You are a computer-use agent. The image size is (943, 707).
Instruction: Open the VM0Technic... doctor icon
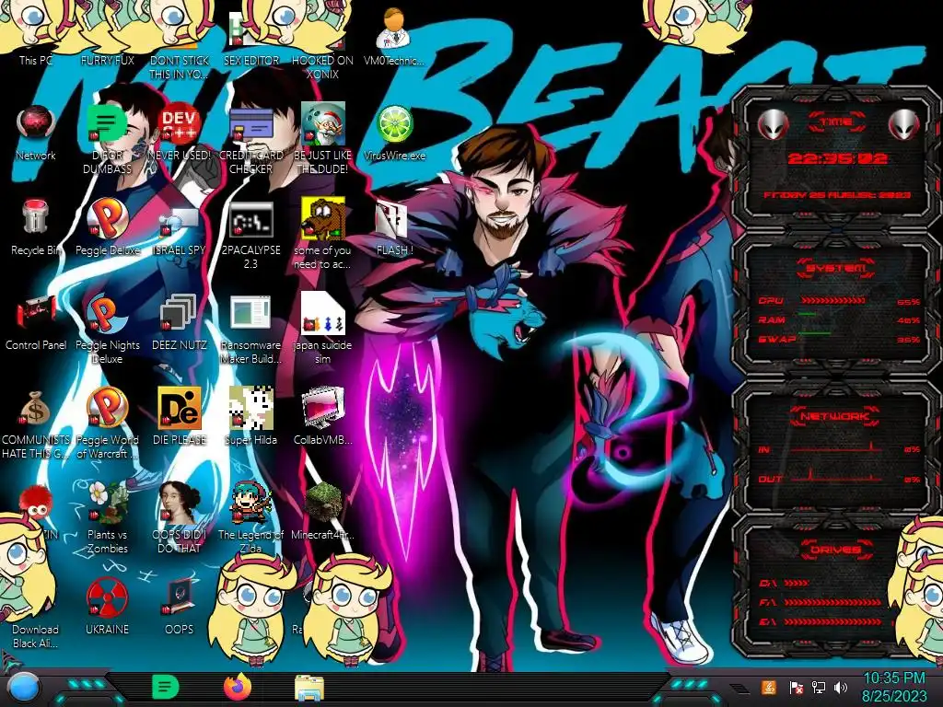pyautogui.click(x=394, y=36)
